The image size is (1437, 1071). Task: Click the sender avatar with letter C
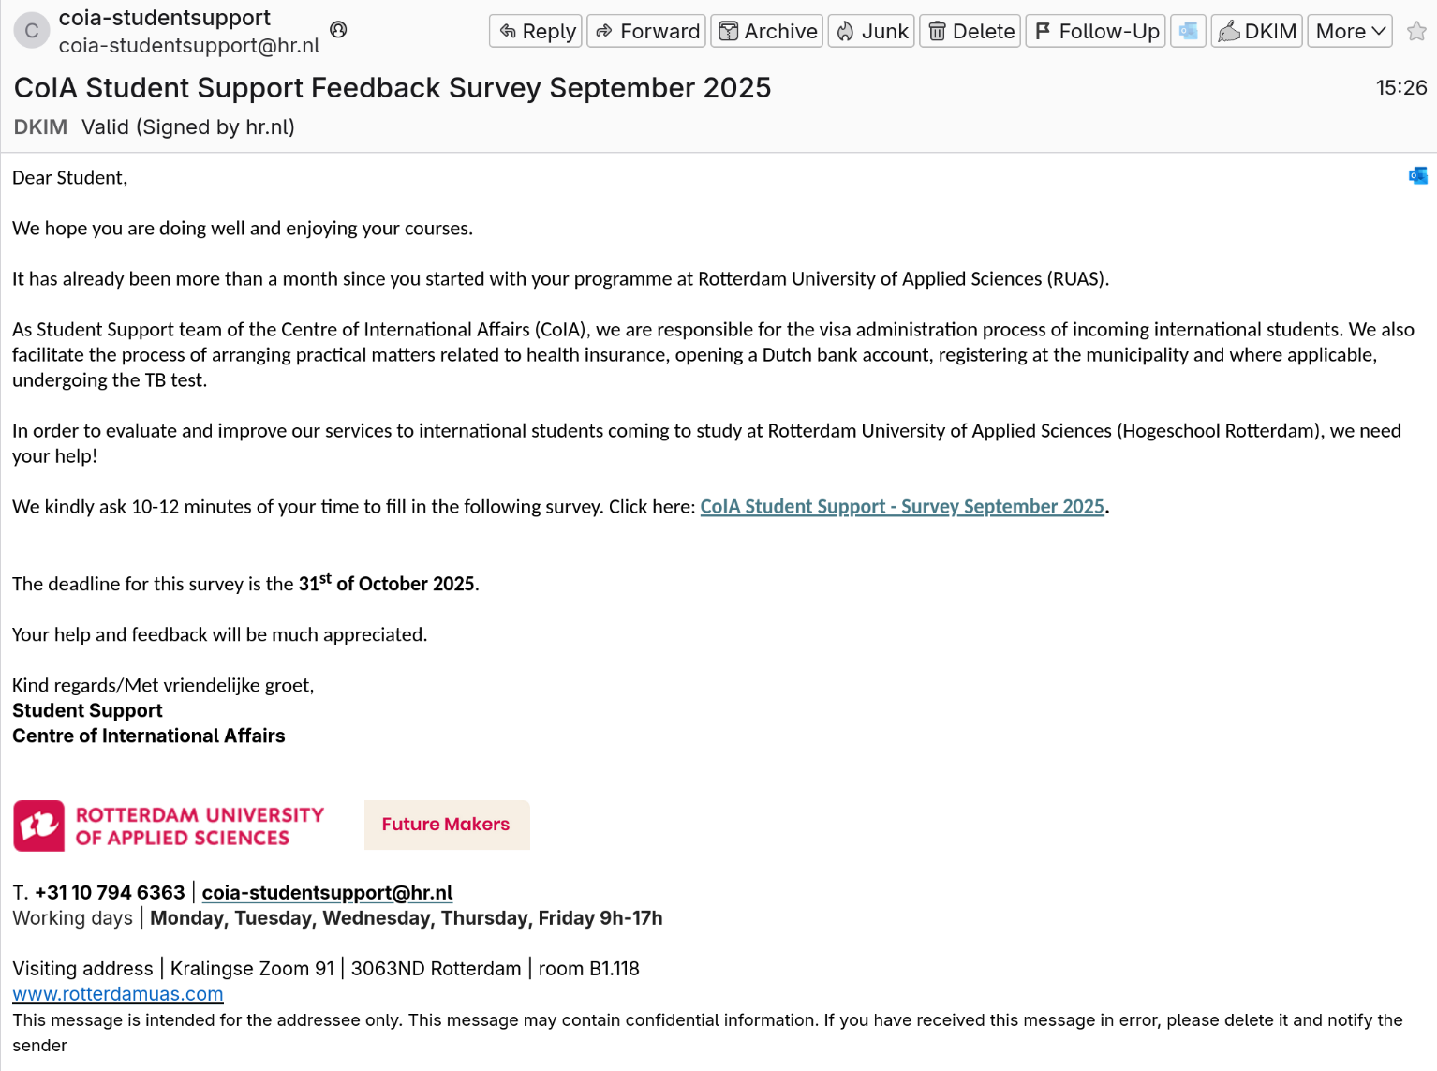point(32,31)
